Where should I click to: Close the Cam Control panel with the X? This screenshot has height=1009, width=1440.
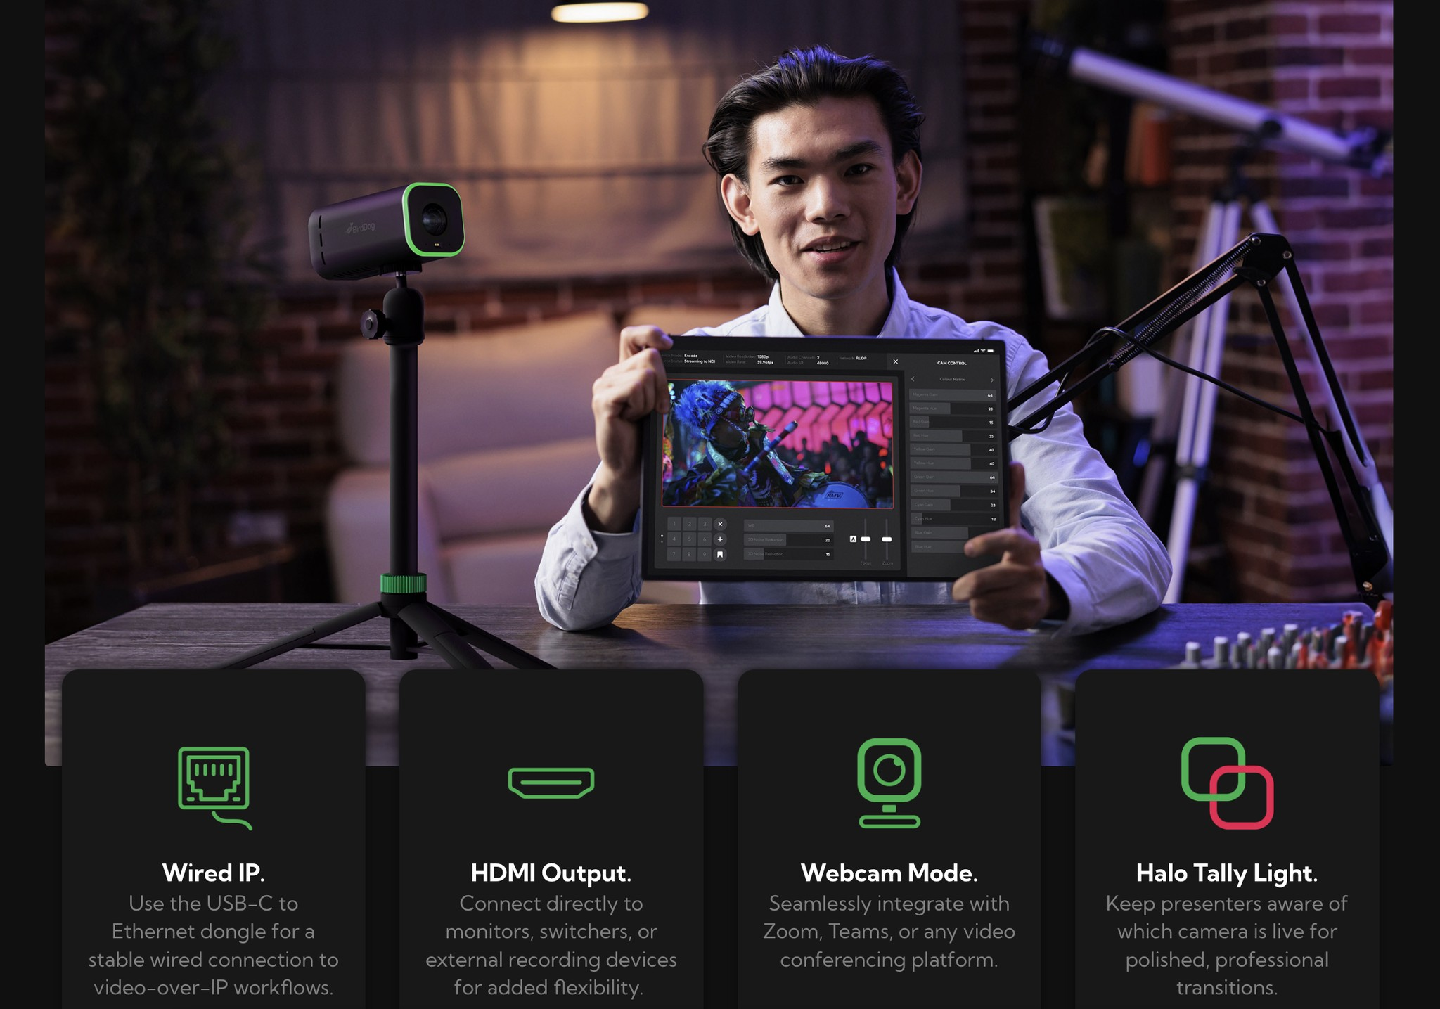pyautogui.click(x=895, y=362)
